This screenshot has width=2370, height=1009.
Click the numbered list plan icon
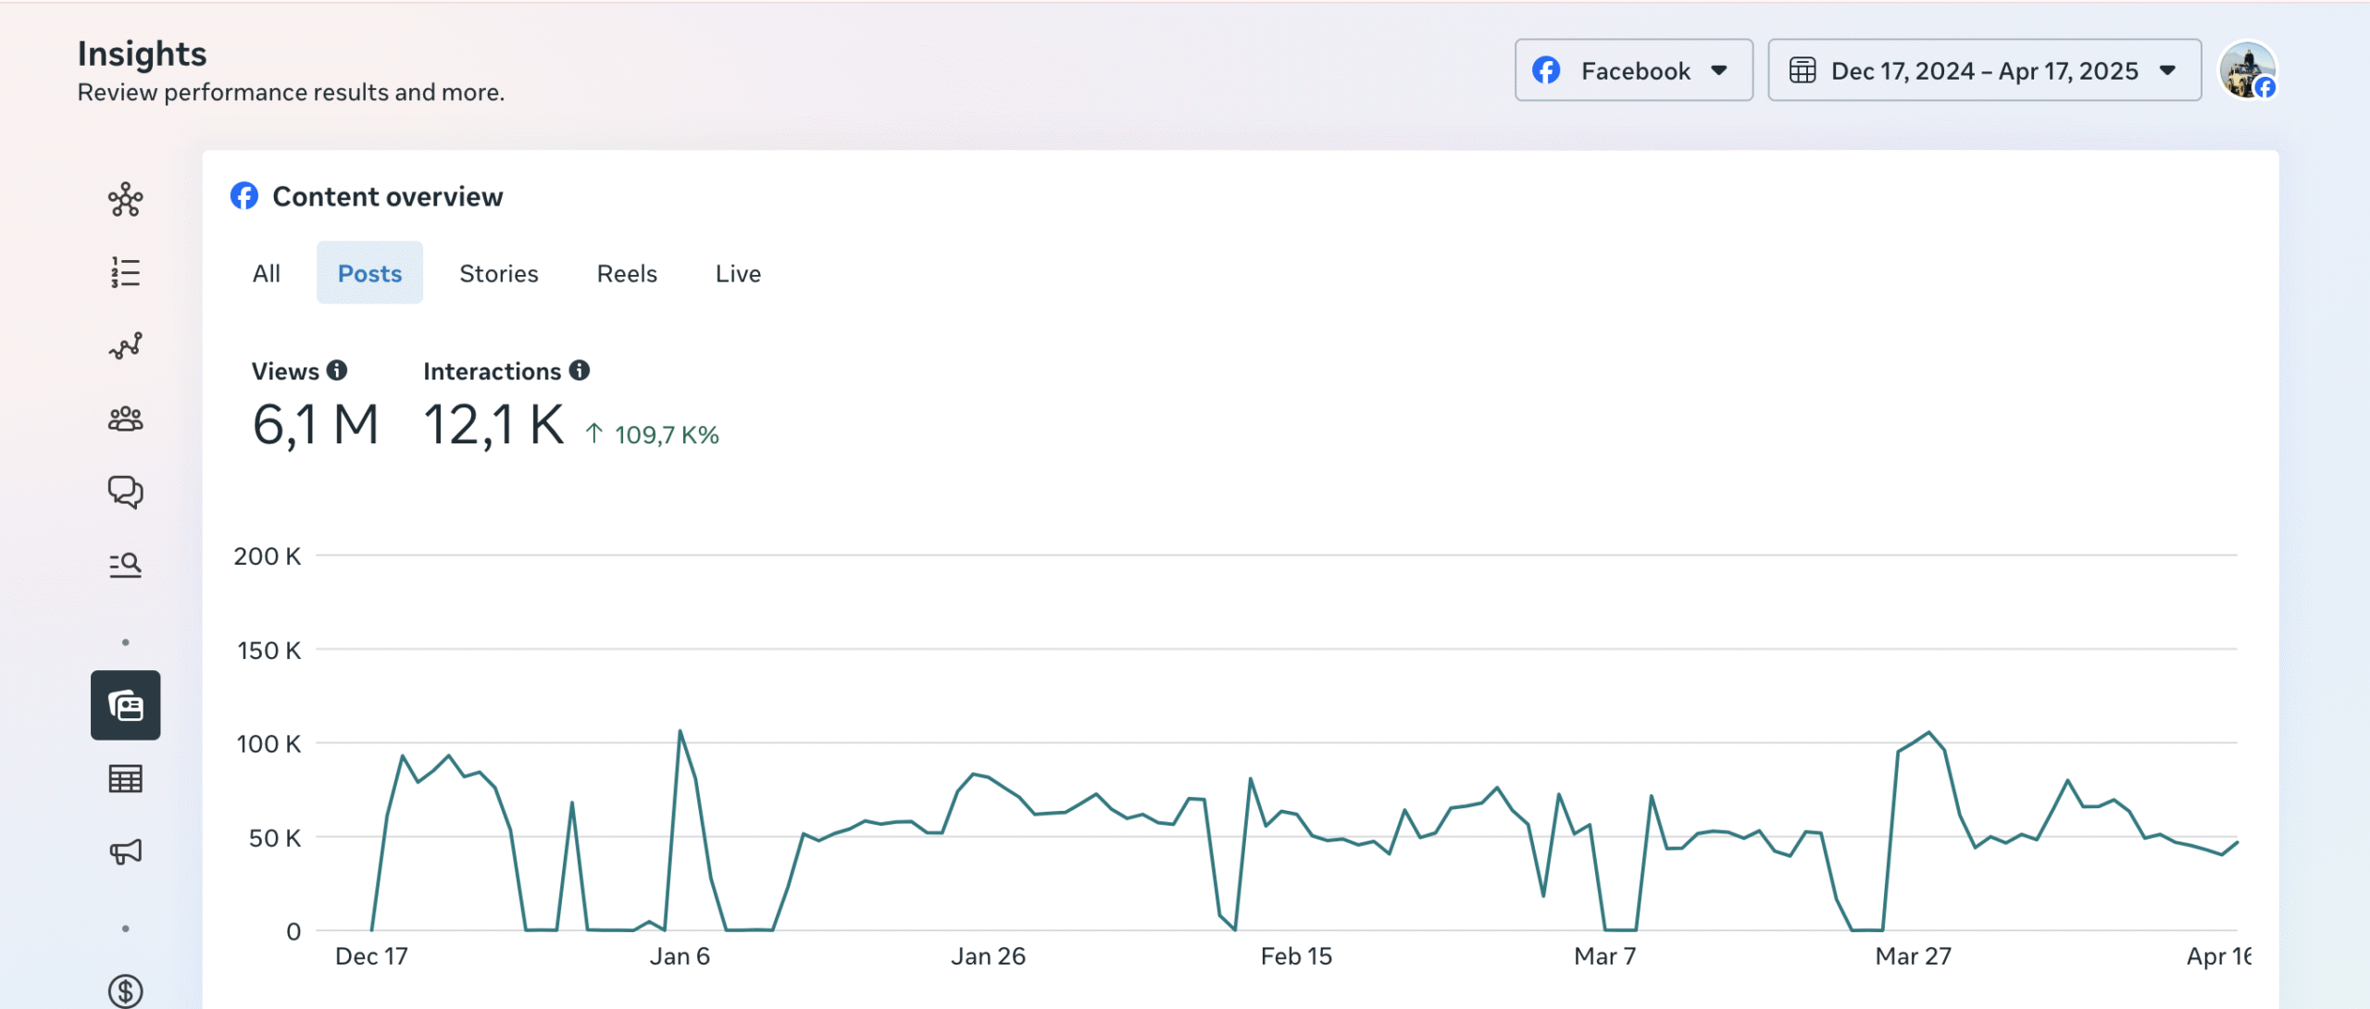pyautogui.click(x=125, y=272)
